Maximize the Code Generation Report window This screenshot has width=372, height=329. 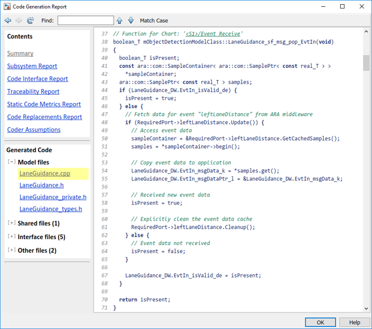coord(342,6)
